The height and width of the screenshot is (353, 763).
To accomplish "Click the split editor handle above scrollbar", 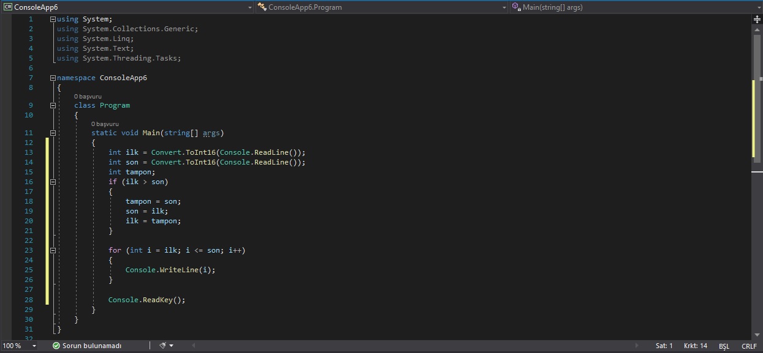I will 757,20.
